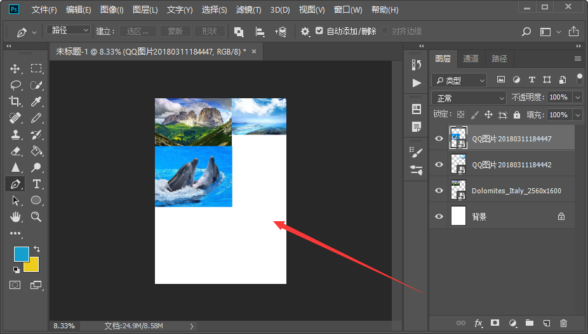Viewport: 588px width, 334px height.
Task: Choose the Eyedropper tool
Action: click(36, 101)
